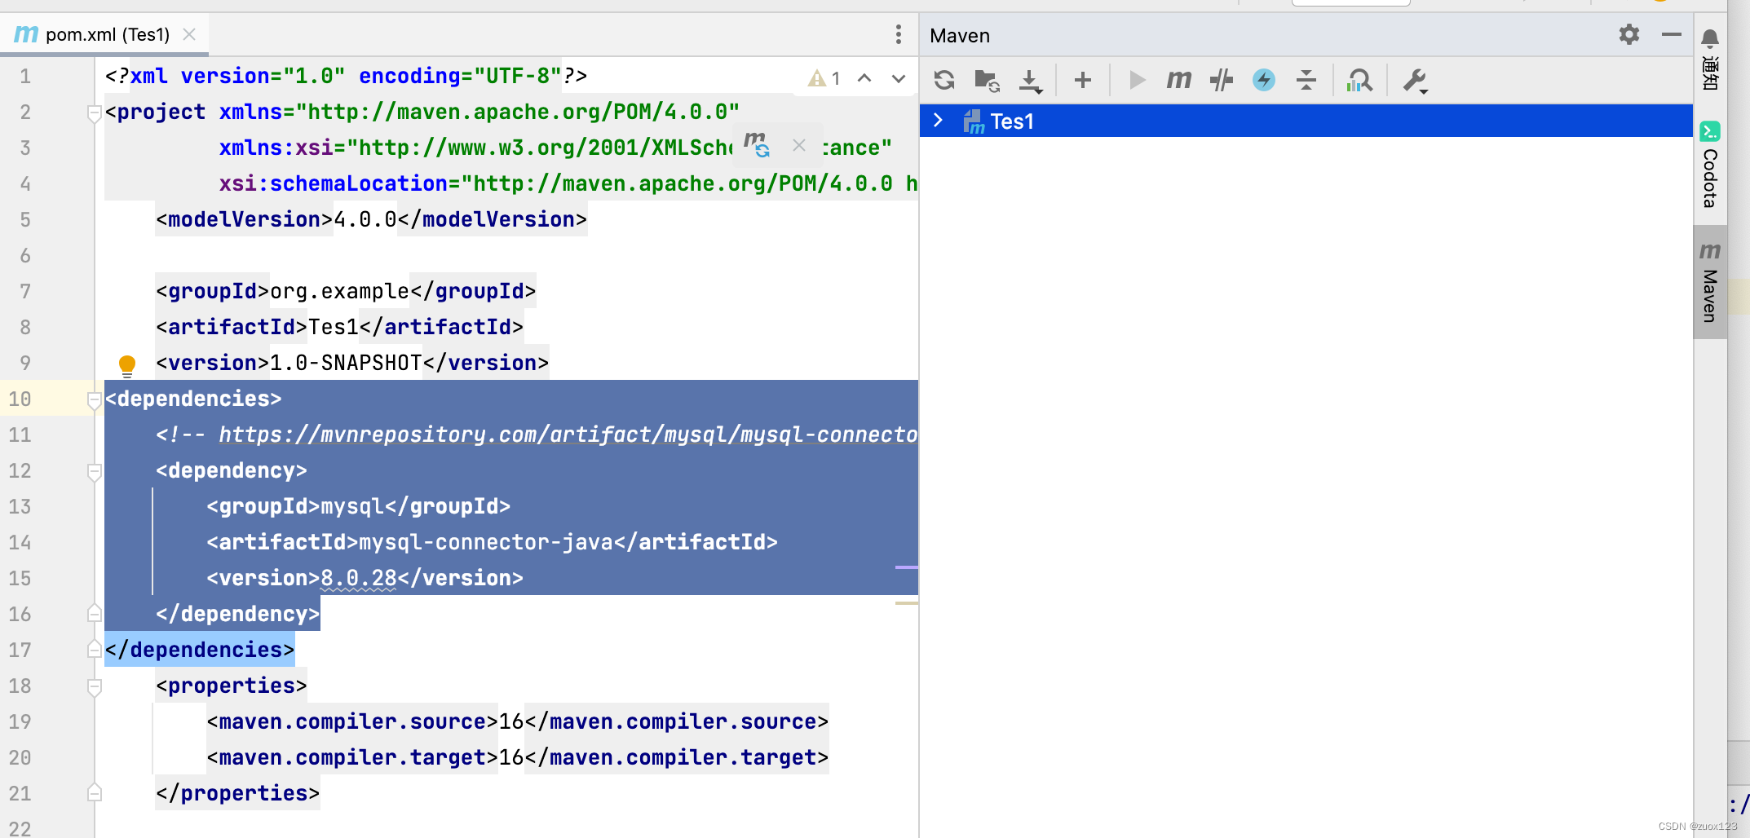Expand the Tes1 Maven project node
The image size is (1750, 838).
[938, 121]
